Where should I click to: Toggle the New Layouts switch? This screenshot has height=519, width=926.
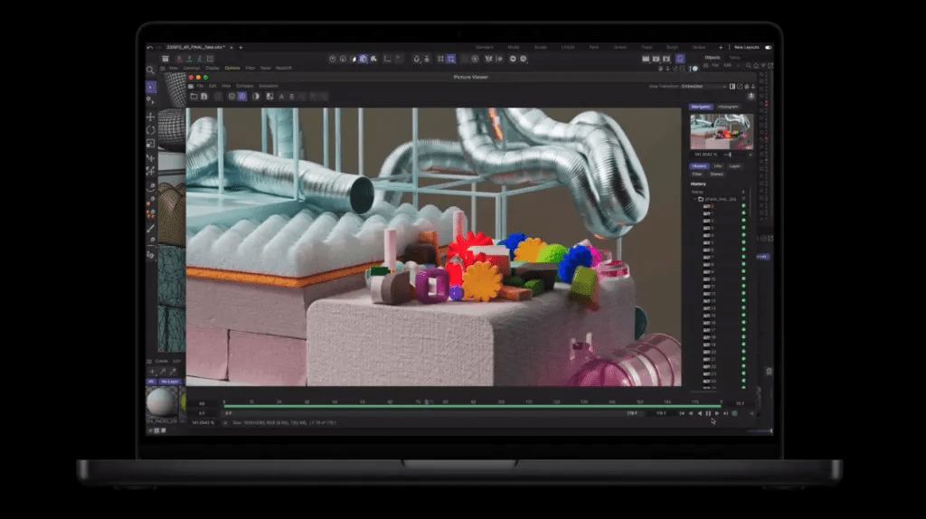tap(769, 47)
